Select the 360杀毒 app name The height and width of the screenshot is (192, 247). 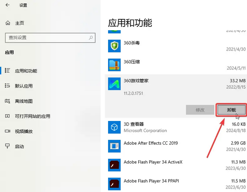pyautogui.click(x=132, y=43)
